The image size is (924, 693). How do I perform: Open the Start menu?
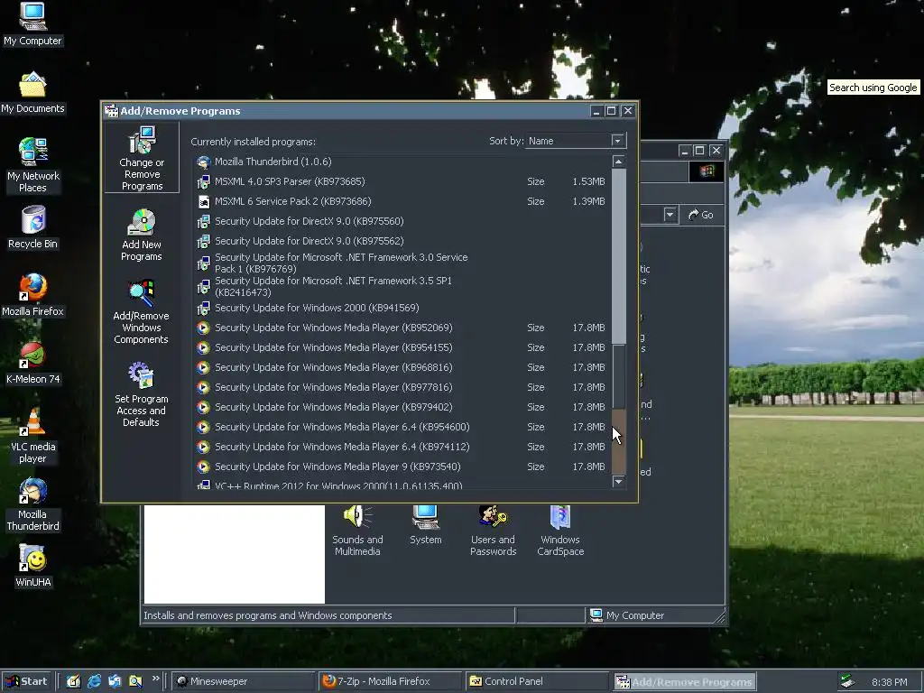(26, 681)
